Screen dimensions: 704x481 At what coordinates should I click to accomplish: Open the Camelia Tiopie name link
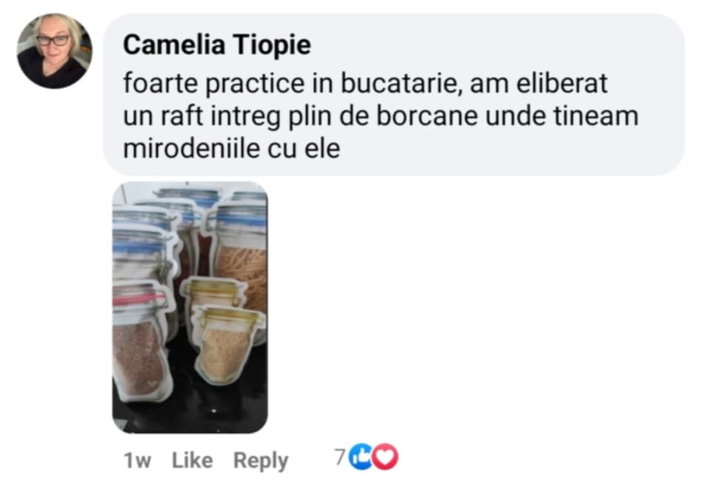pos(217,44)
